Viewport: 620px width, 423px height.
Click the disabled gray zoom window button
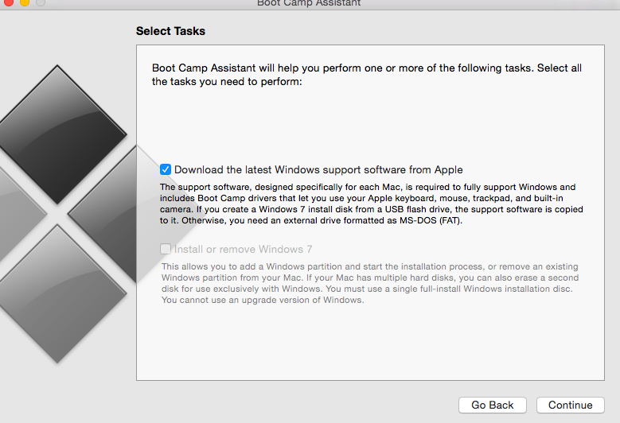41,2
